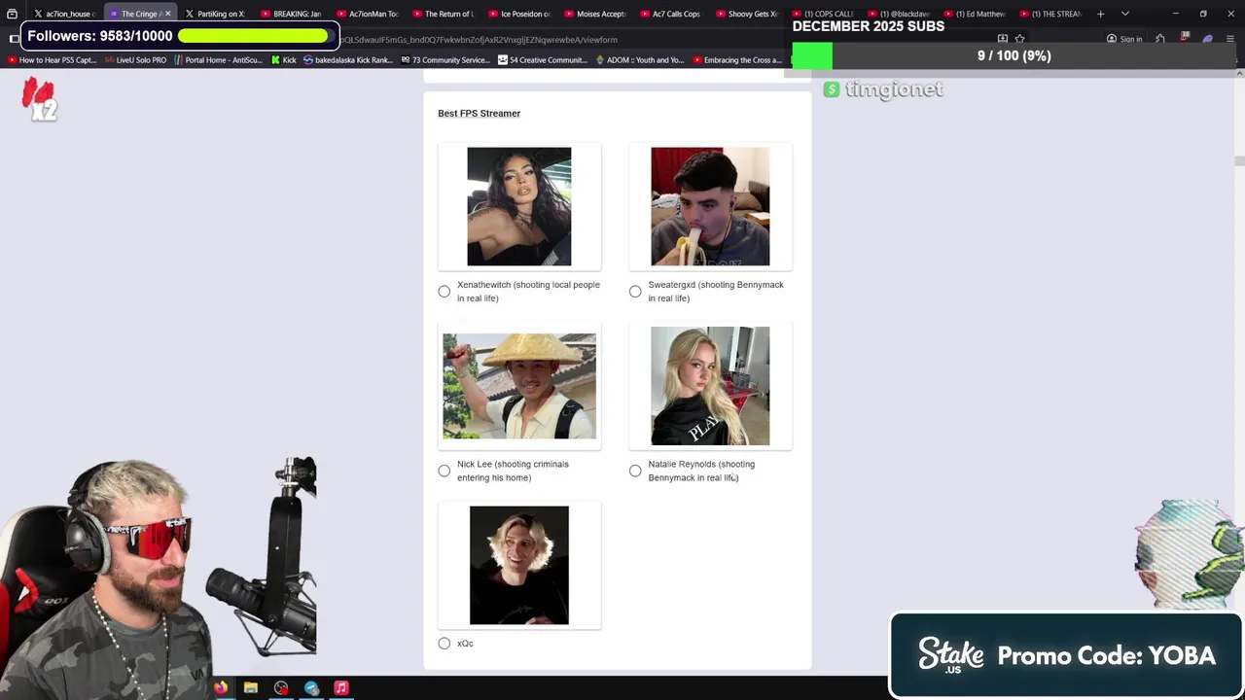Open Portal Home - AntiScu bookmark
1245x700 pixels.
[x=219, y=60]
